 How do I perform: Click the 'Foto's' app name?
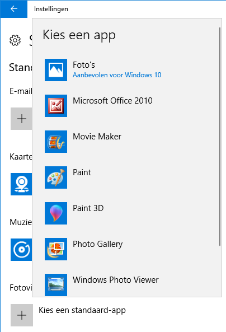coord(84,65)
